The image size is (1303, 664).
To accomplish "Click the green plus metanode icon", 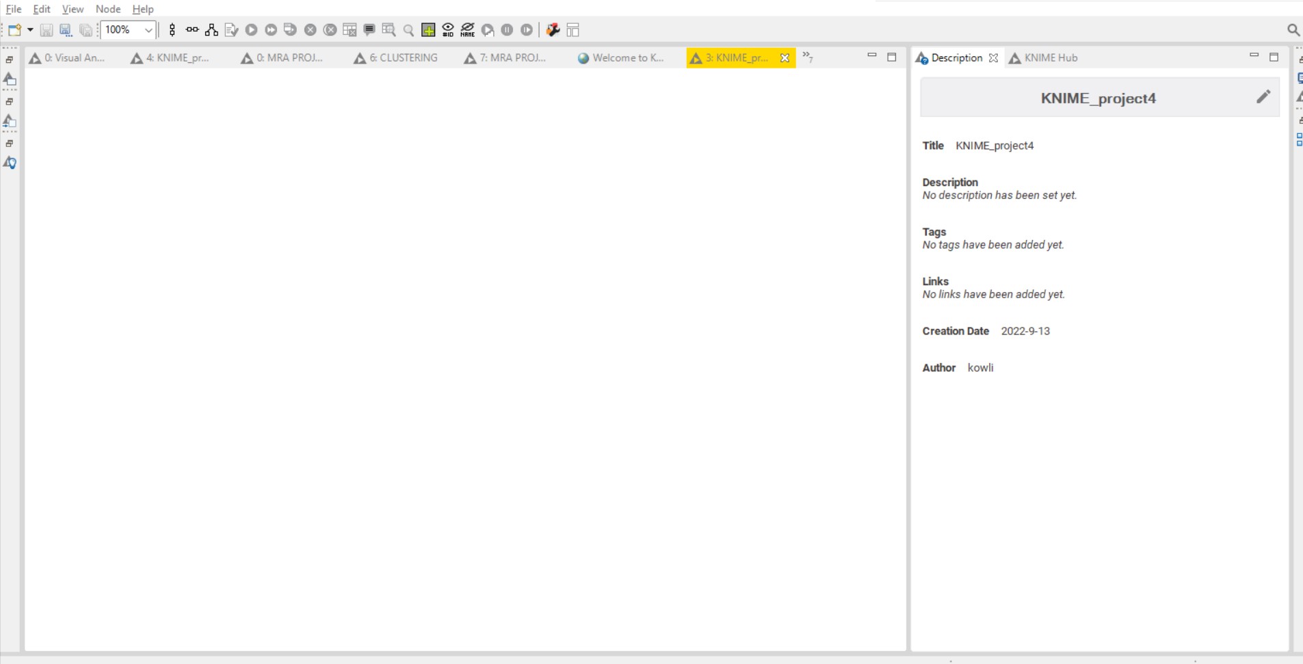I will pos(428,30).
